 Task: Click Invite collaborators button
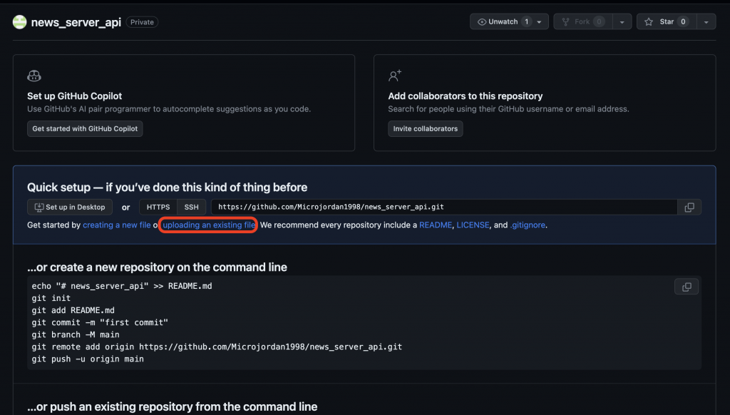pyautogui.click(x=425, y=128)
